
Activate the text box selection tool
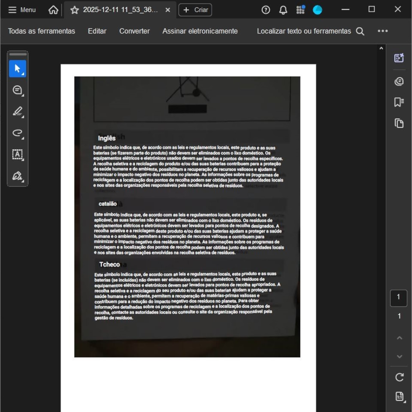17,154
